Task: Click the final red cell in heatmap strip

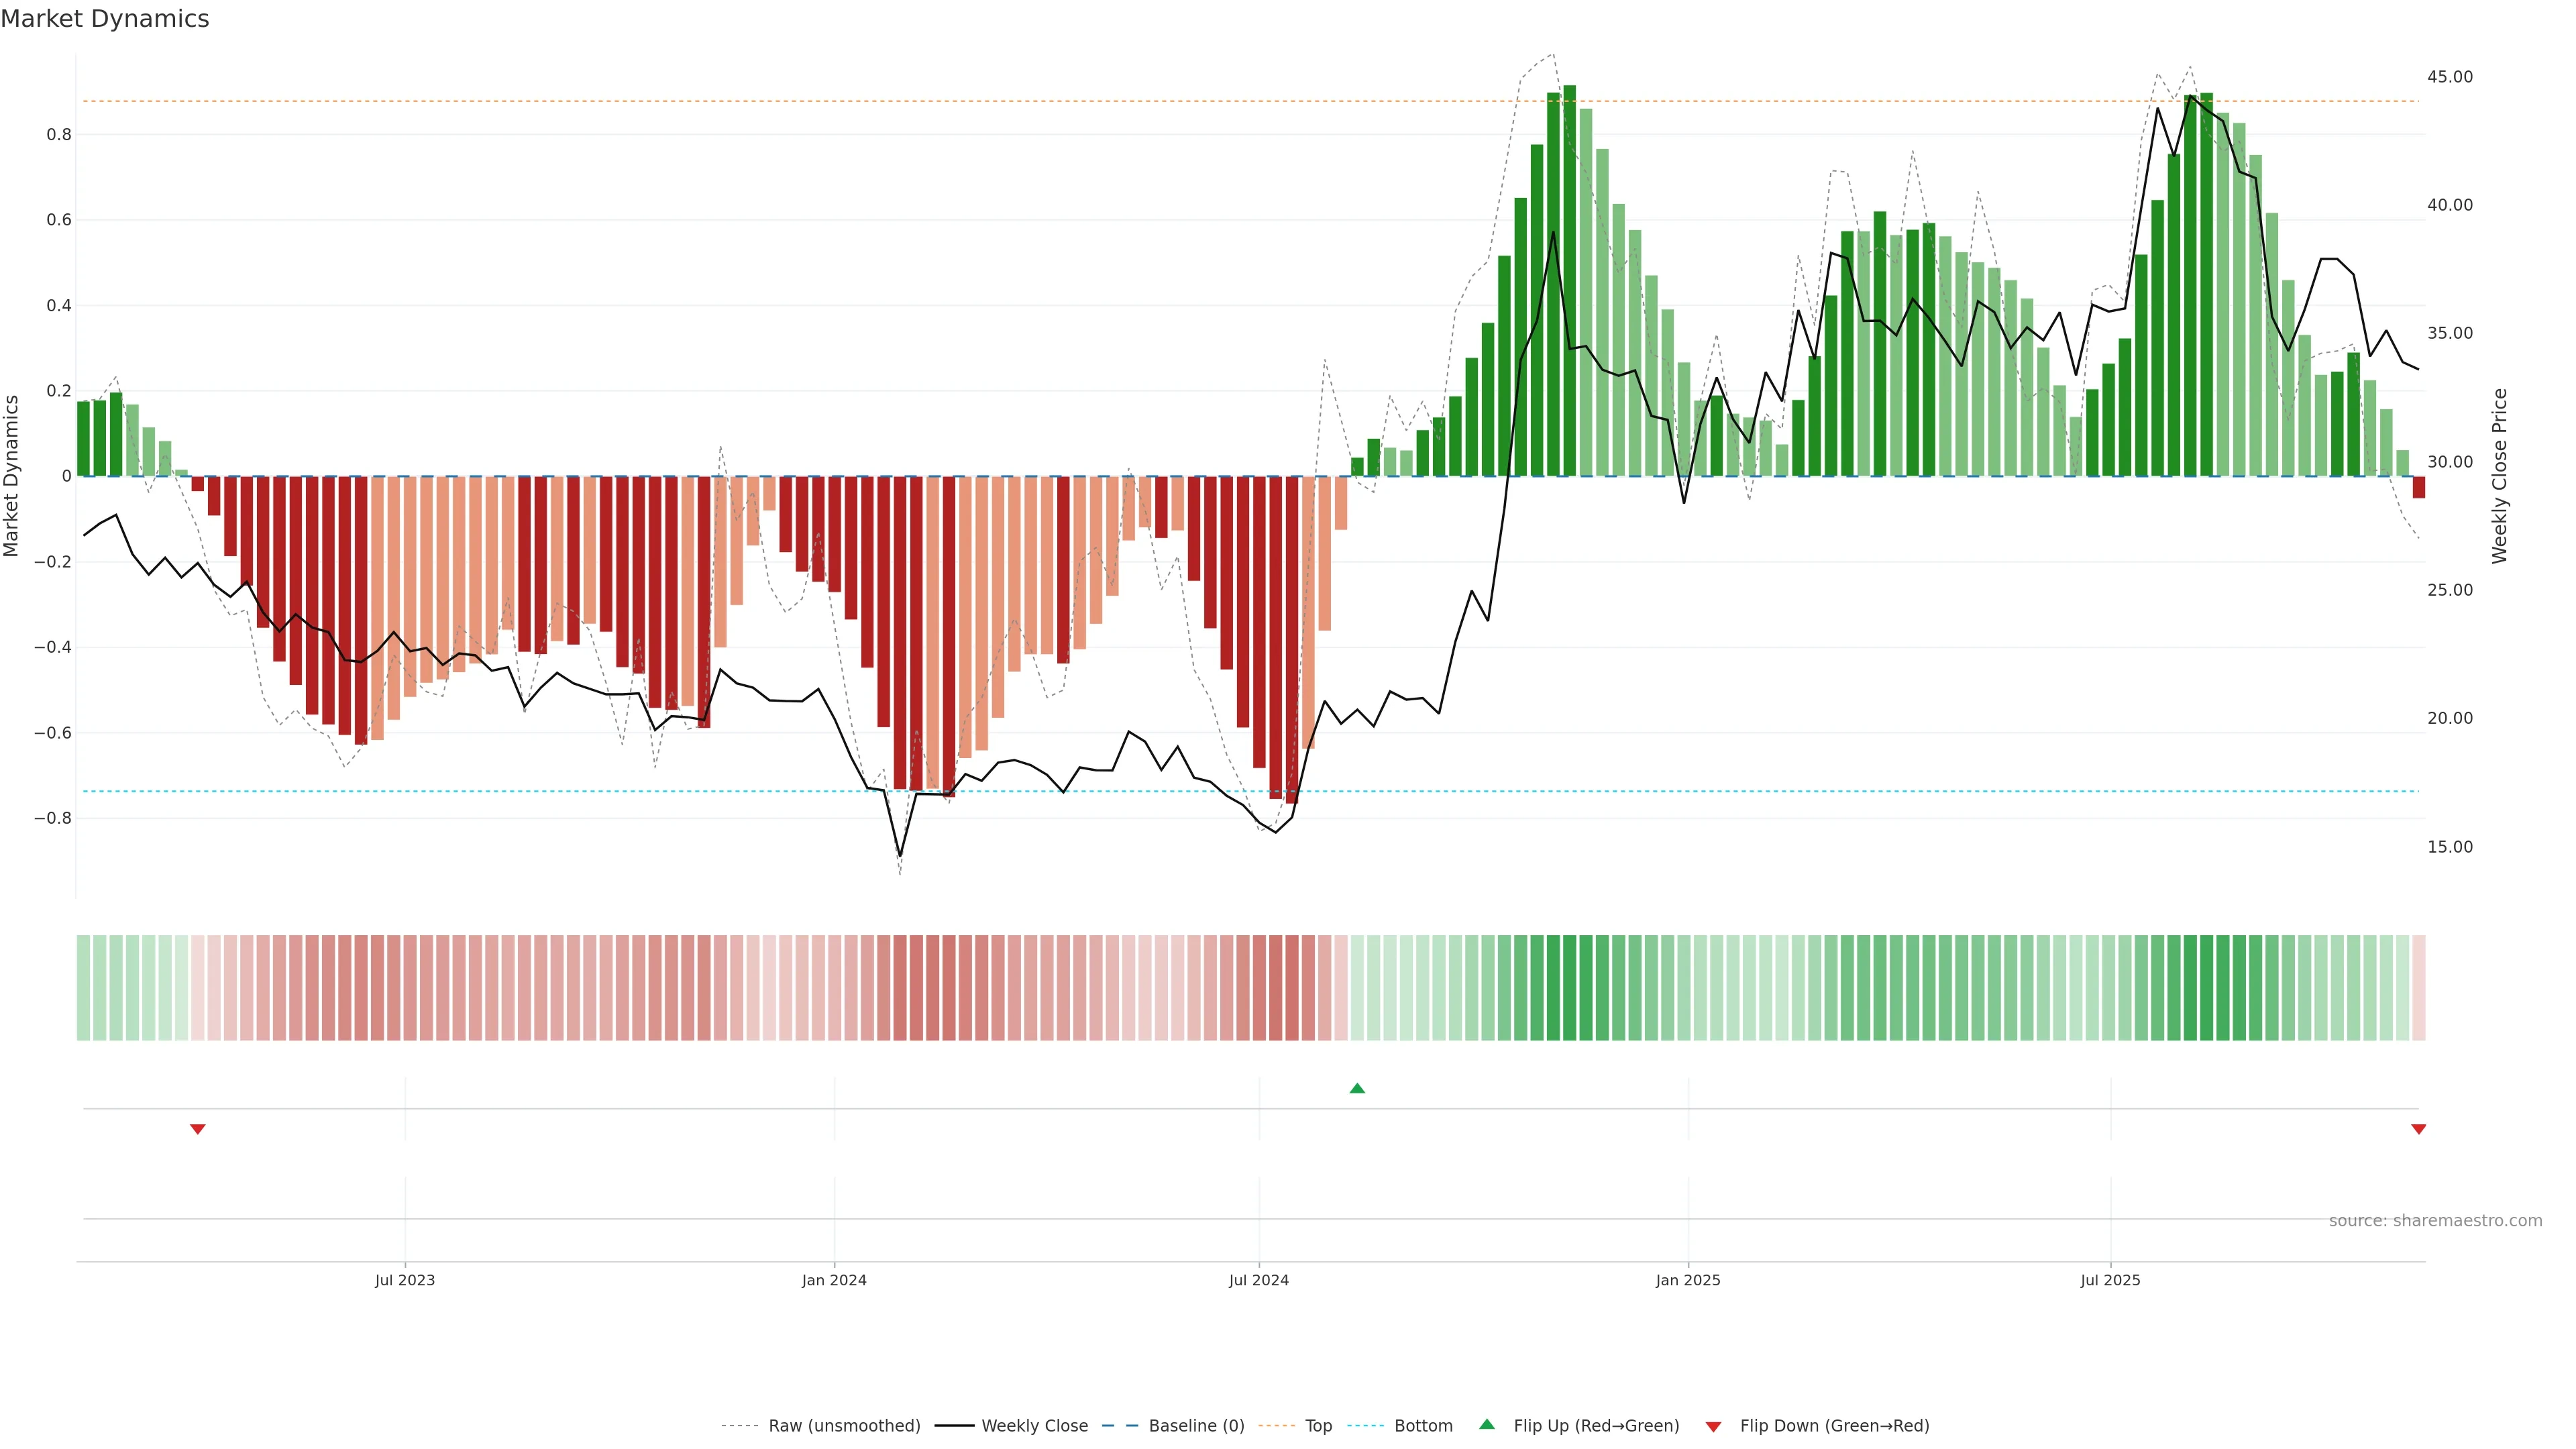Action: pyautogui.click(x=2418, y=987)
